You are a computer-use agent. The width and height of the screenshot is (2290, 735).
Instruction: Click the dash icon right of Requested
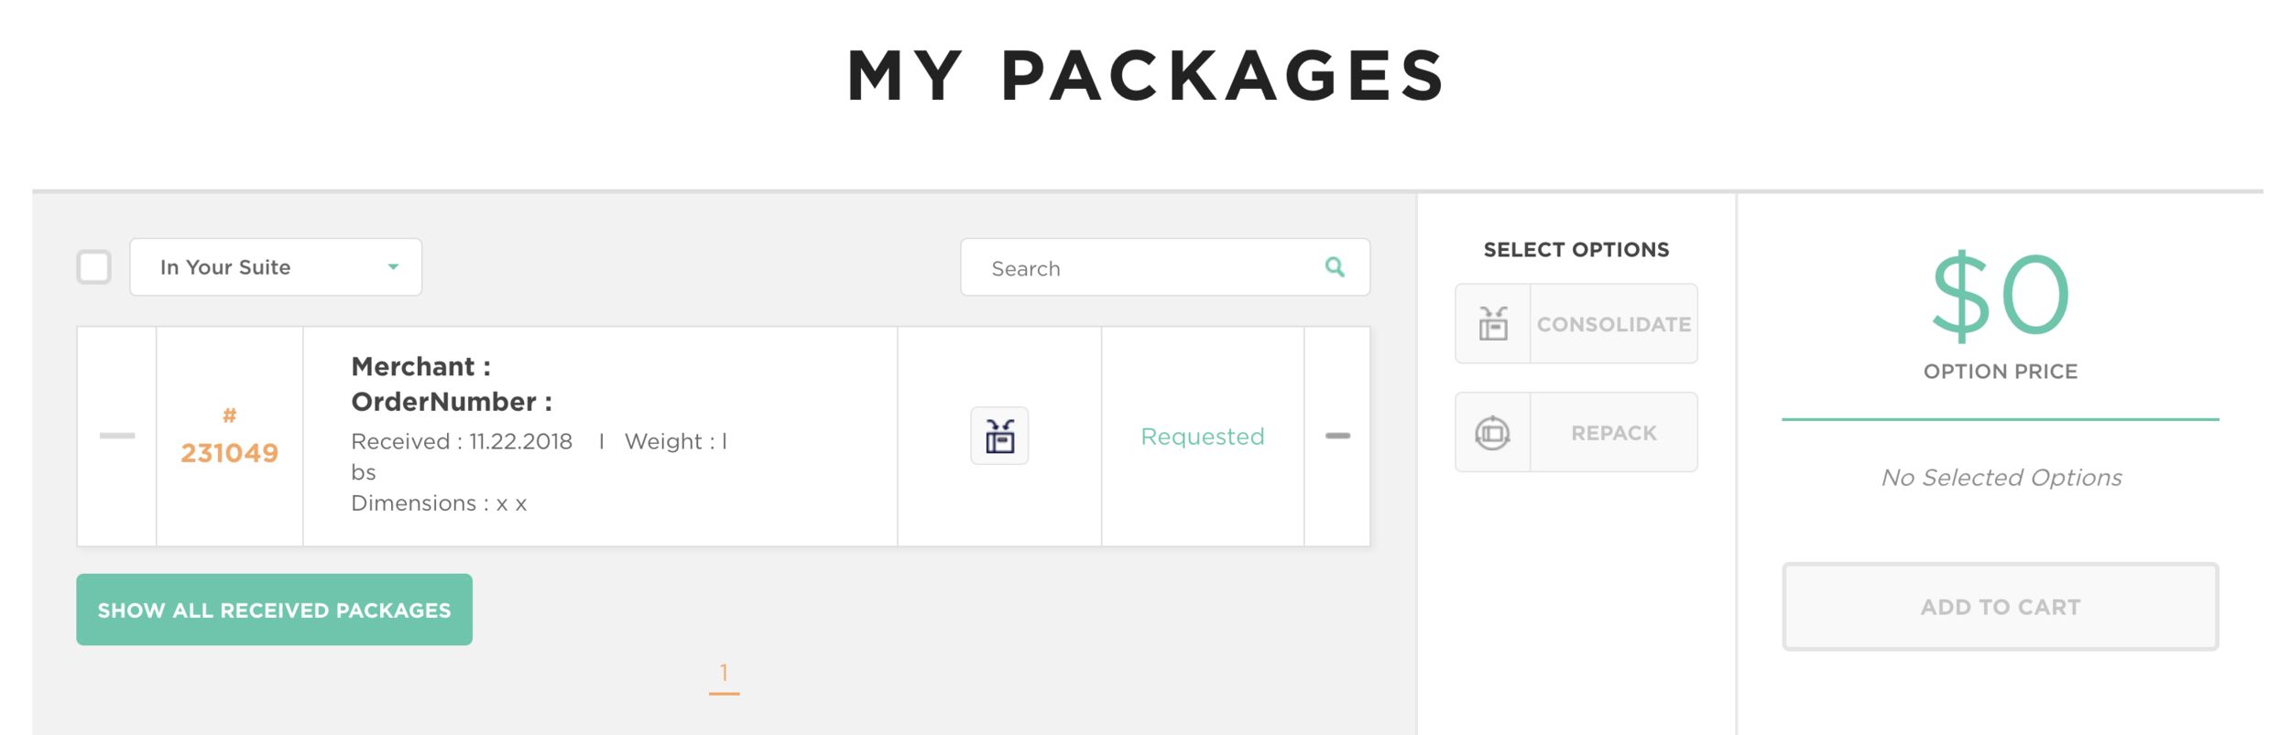click(1337, 436)
